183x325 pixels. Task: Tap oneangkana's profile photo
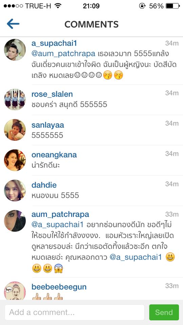click(15, 160)
